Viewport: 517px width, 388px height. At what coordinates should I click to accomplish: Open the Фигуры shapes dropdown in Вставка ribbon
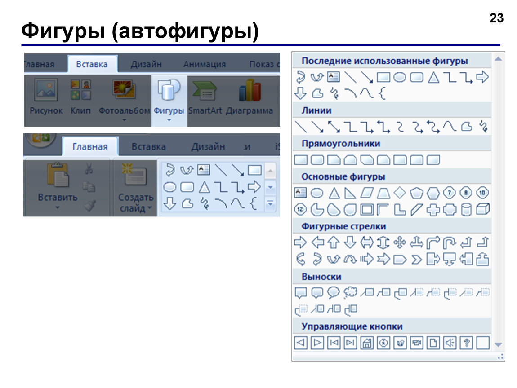[x=169, y=101]
